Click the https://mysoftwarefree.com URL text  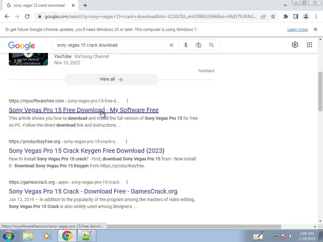click(x=36, y=101)
